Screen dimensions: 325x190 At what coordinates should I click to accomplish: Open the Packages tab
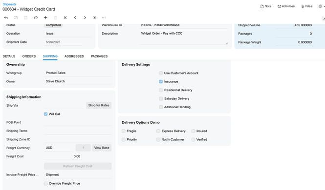click(x=99, y=56)
